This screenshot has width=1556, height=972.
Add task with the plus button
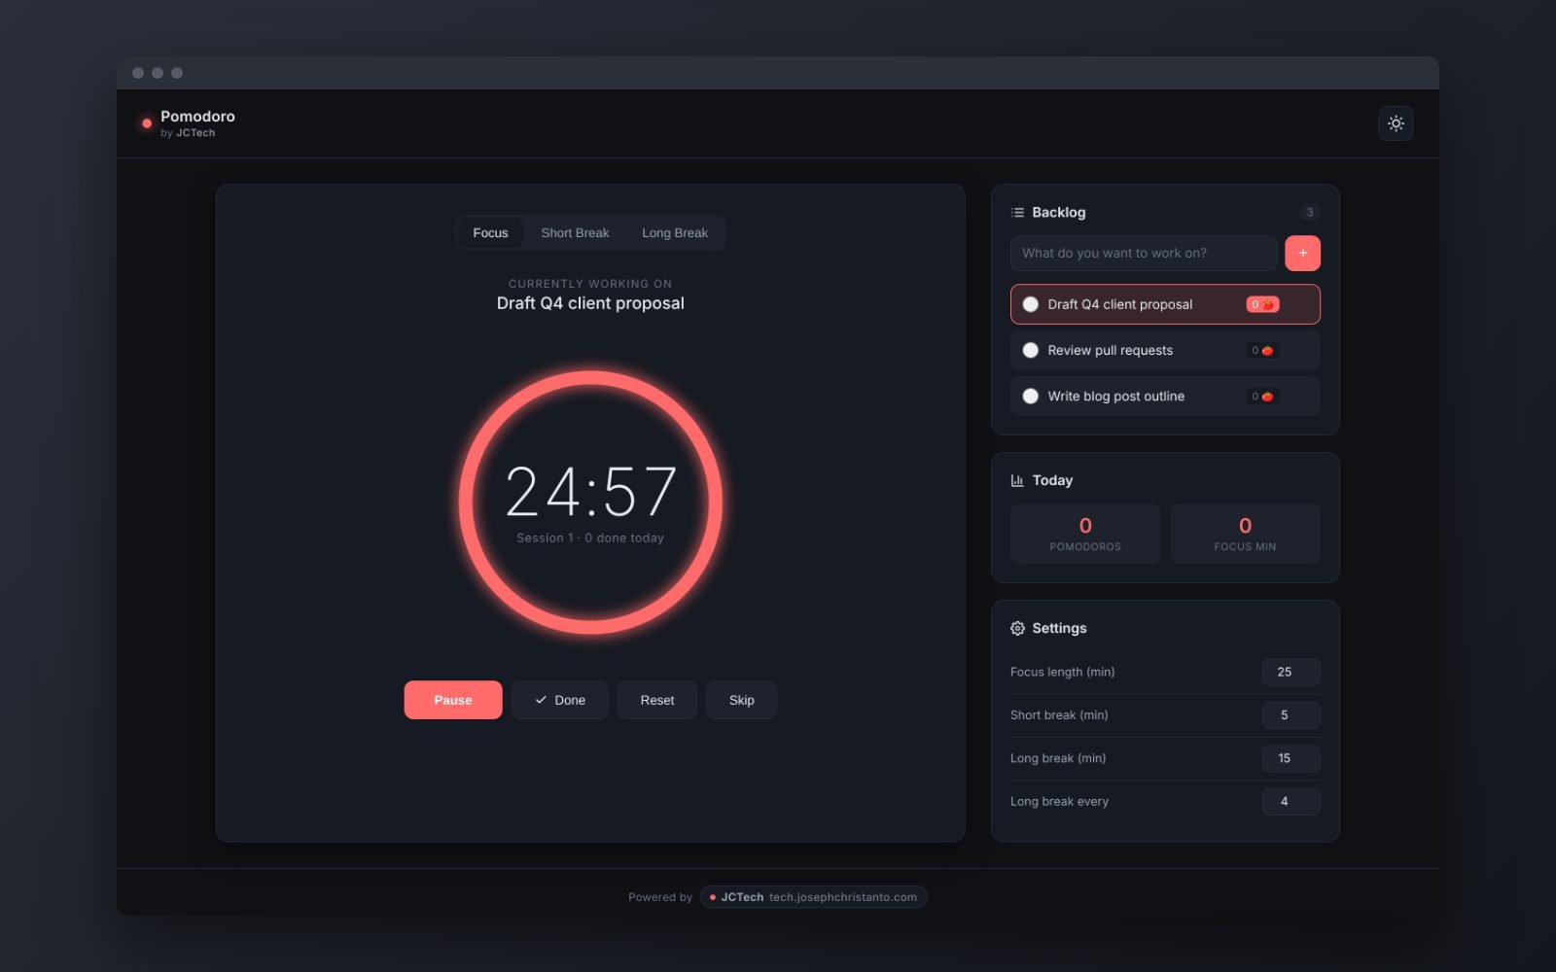(x=1302, y=253)
